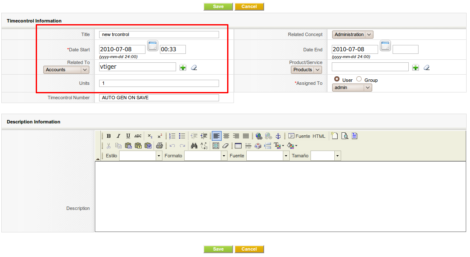Viewport: 470px width, 257px height.
Task: Click the print icon in the editor toolbar
Action: (159, 146)
